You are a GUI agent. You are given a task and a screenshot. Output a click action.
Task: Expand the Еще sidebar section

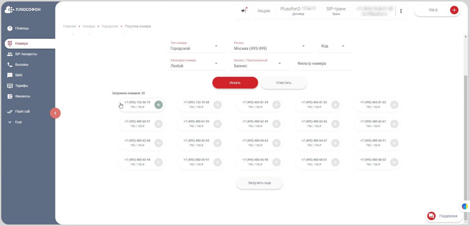click(x=18, y=122)
